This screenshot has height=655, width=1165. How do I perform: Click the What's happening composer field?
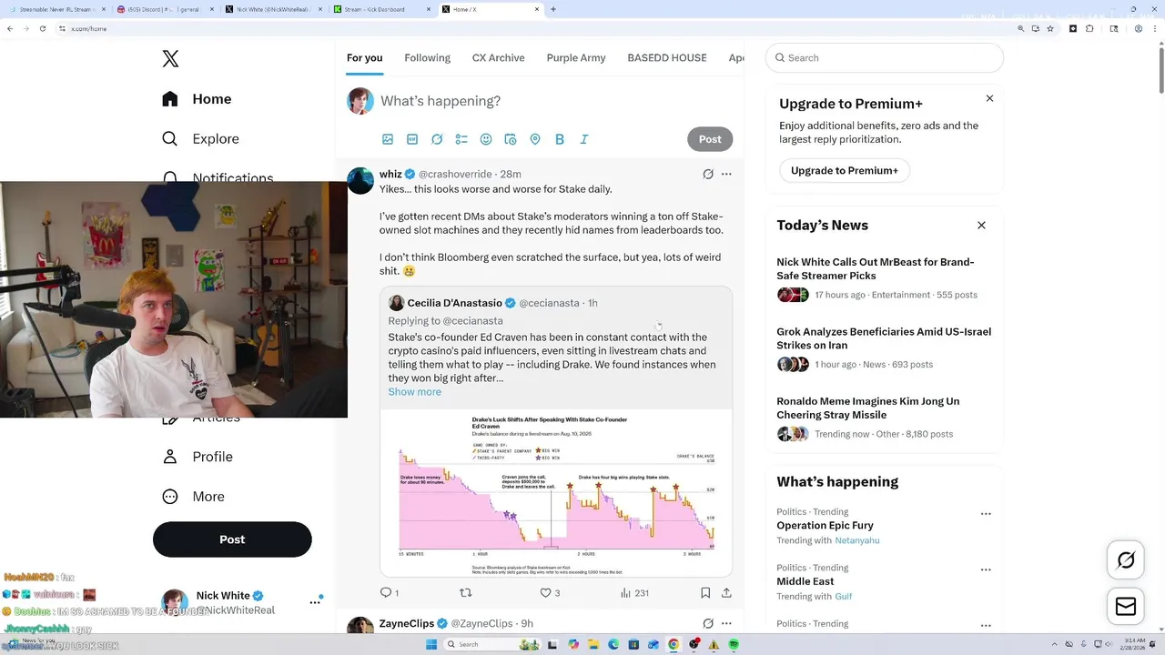tap(555, 101)
